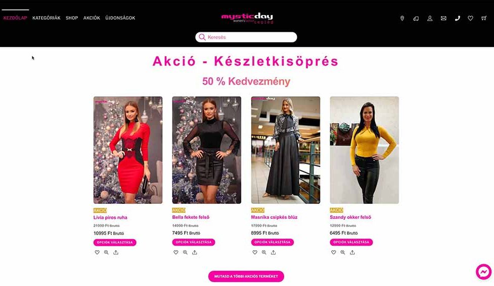Share the Masnika csipkés blúz product

coord(274,252)
